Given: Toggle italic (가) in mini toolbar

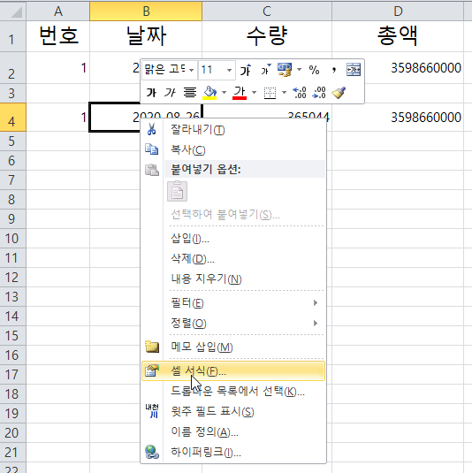Looking at the screenshot, I should coord(170,93).
